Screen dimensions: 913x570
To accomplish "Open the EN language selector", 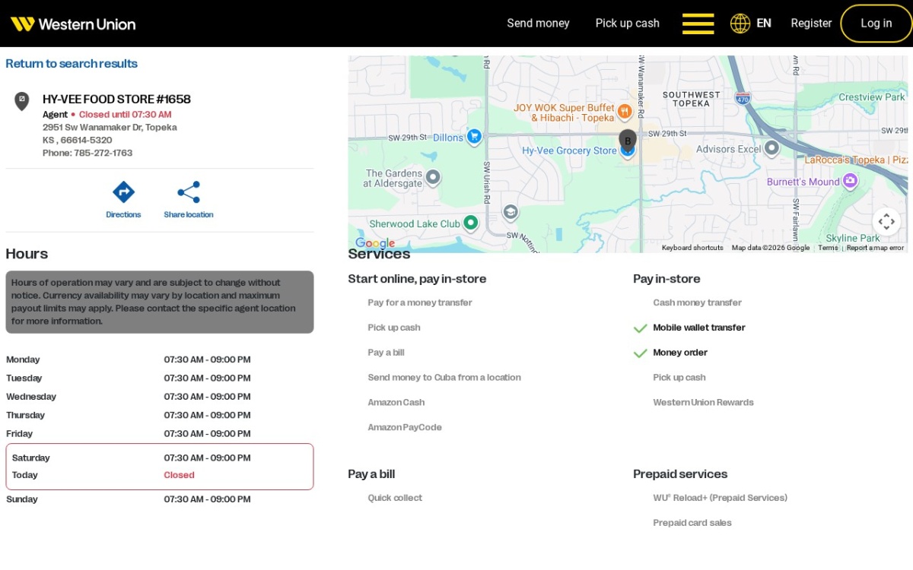I will point(764,24).
